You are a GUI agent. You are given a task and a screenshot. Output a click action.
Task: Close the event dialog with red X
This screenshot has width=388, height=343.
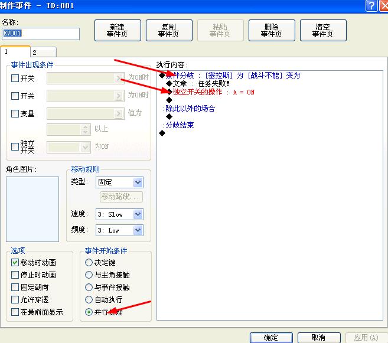pyautogui.click(x=384, y=5)
